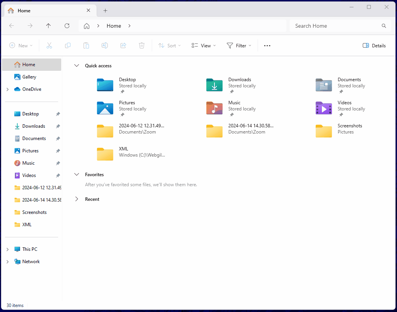
Task: Click the Cut scissors icon
Action: click(x=49, y=45)
